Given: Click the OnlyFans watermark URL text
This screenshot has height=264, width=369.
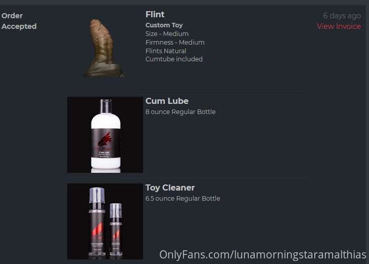Looking at the screenshot, I should point(263,255).
